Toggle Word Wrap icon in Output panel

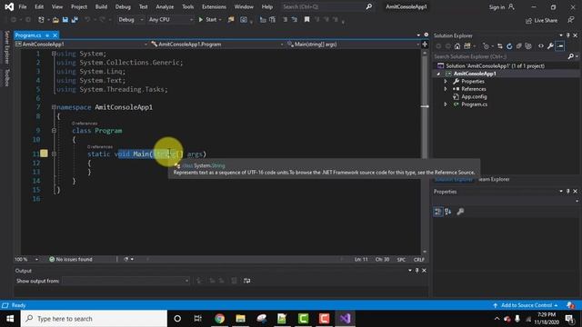tap(246, 281)
